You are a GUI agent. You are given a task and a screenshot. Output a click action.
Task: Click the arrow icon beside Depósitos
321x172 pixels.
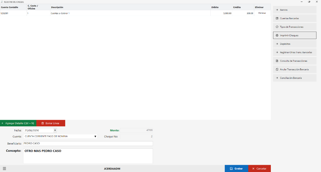[x=277, y=44]
